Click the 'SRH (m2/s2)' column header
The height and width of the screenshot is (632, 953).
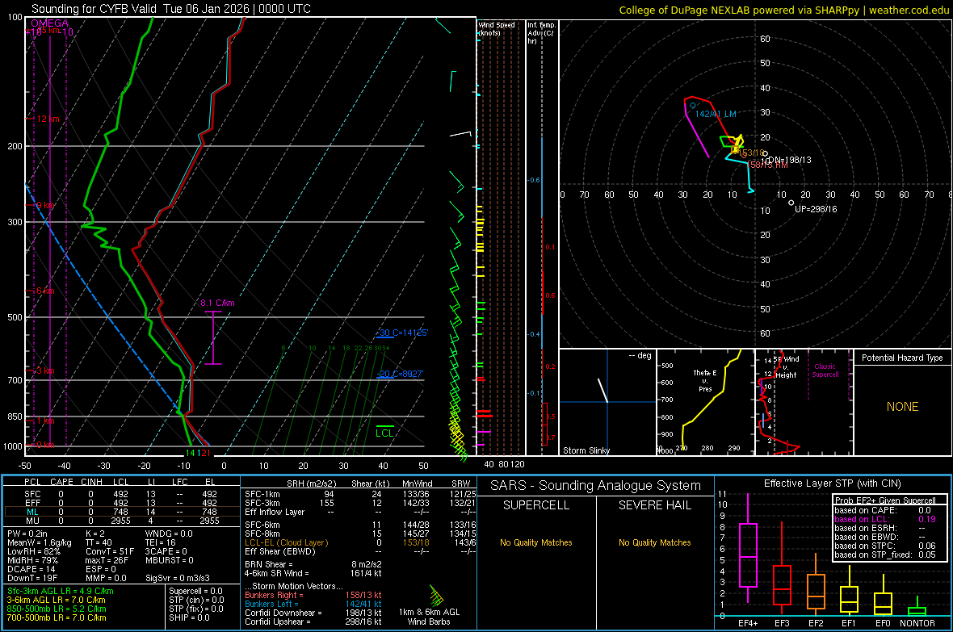311,484
